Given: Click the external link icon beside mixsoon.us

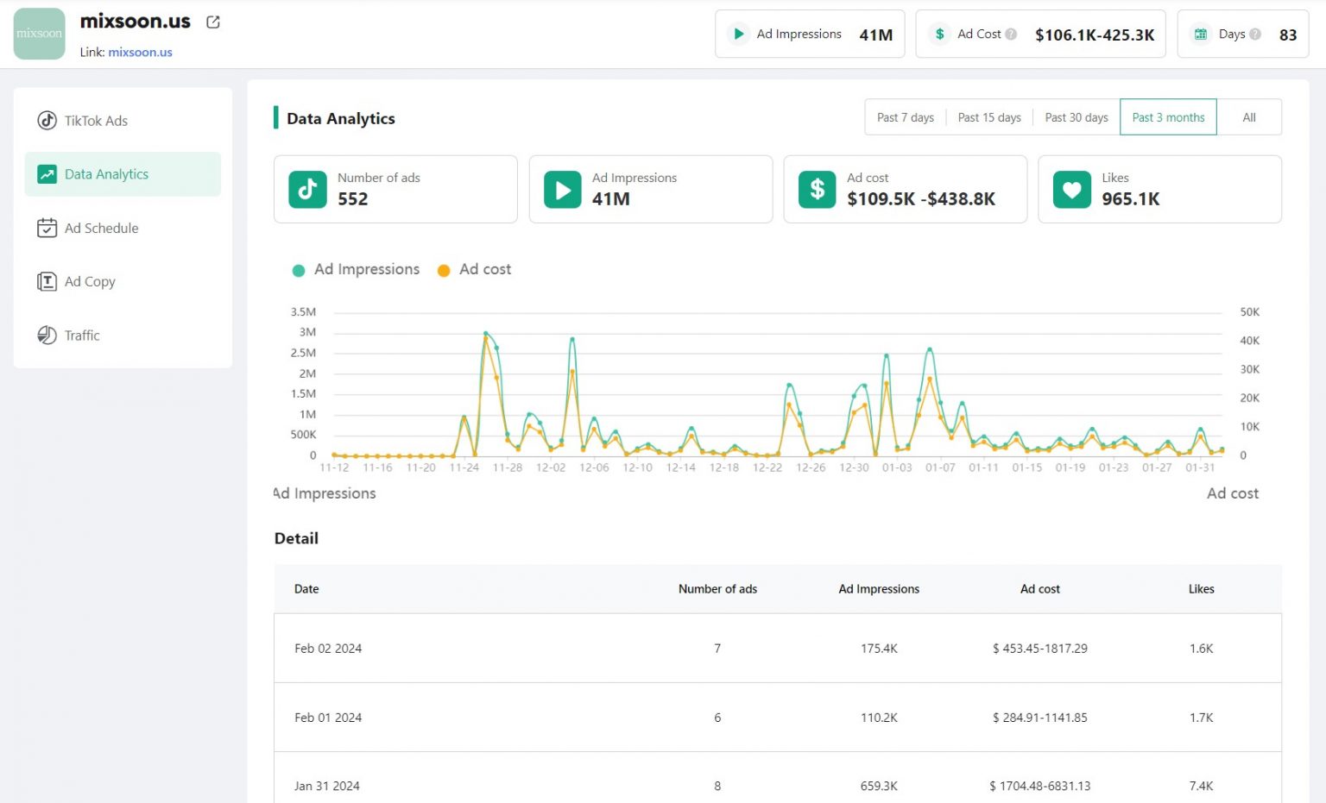Looking at the screenshot, I should coord(212,22).
